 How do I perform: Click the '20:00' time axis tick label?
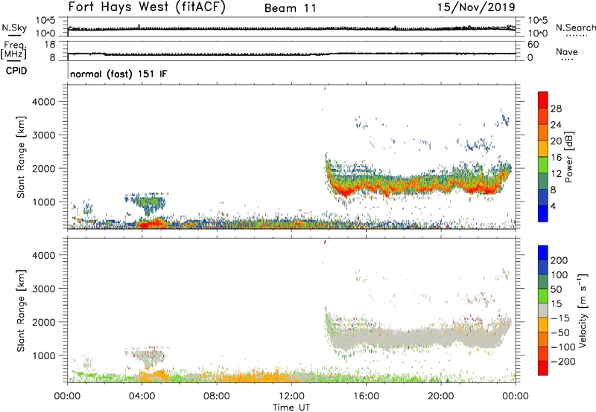(441, 396)
